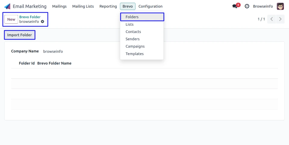Image resolution: width=289 pixels, height=145 pixels.
Task: Collapse the Brevo dropdown menu
Action: pyautogui.click(x=128, y=6)
